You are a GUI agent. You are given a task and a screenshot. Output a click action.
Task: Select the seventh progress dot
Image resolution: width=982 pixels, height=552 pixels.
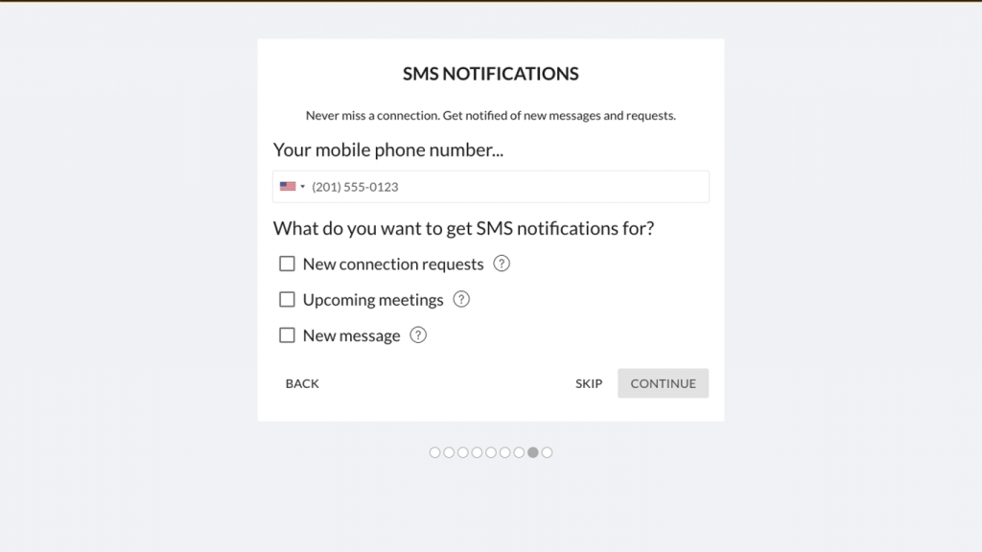coord(519,452)
